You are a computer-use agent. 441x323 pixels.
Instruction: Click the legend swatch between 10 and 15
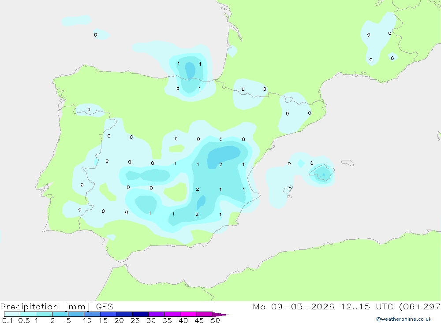(92, 314)
